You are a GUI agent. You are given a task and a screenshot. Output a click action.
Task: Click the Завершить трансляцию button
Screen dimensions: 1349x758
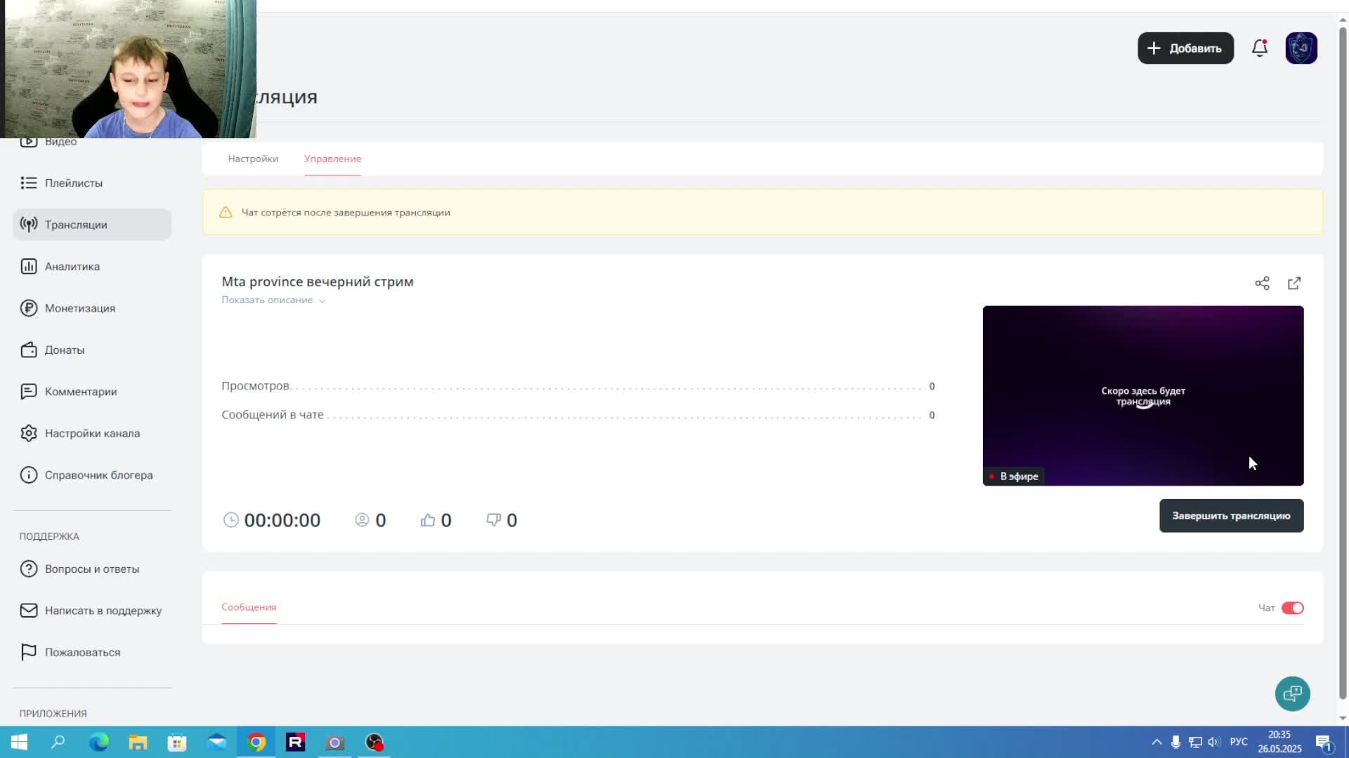click(x=1231, y=516)
